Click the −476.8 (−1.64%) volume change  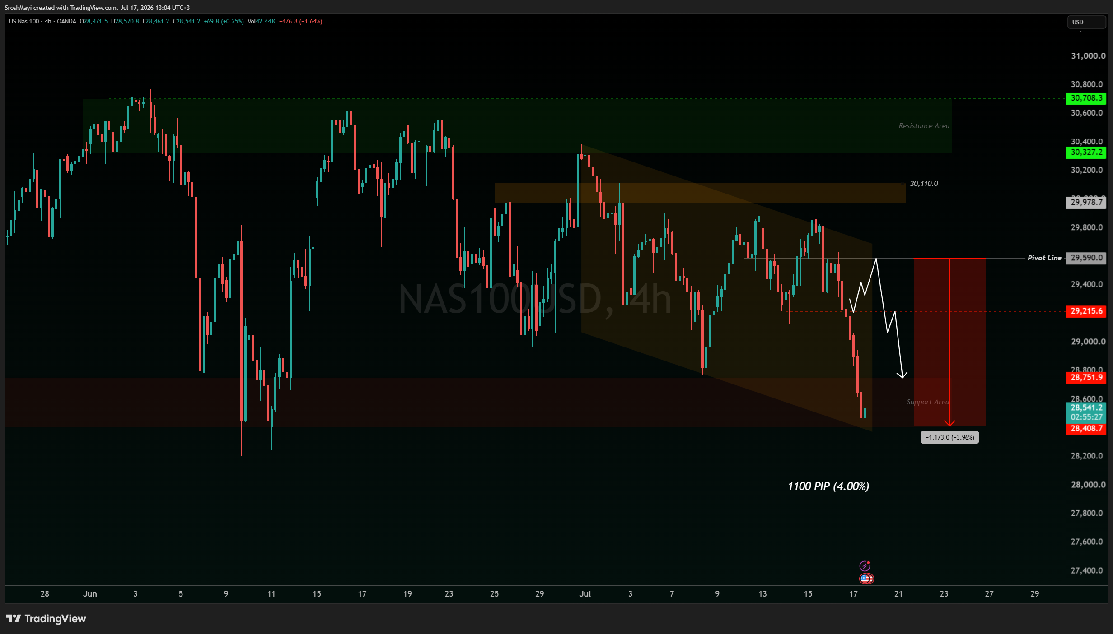click(x=301, y=22)
